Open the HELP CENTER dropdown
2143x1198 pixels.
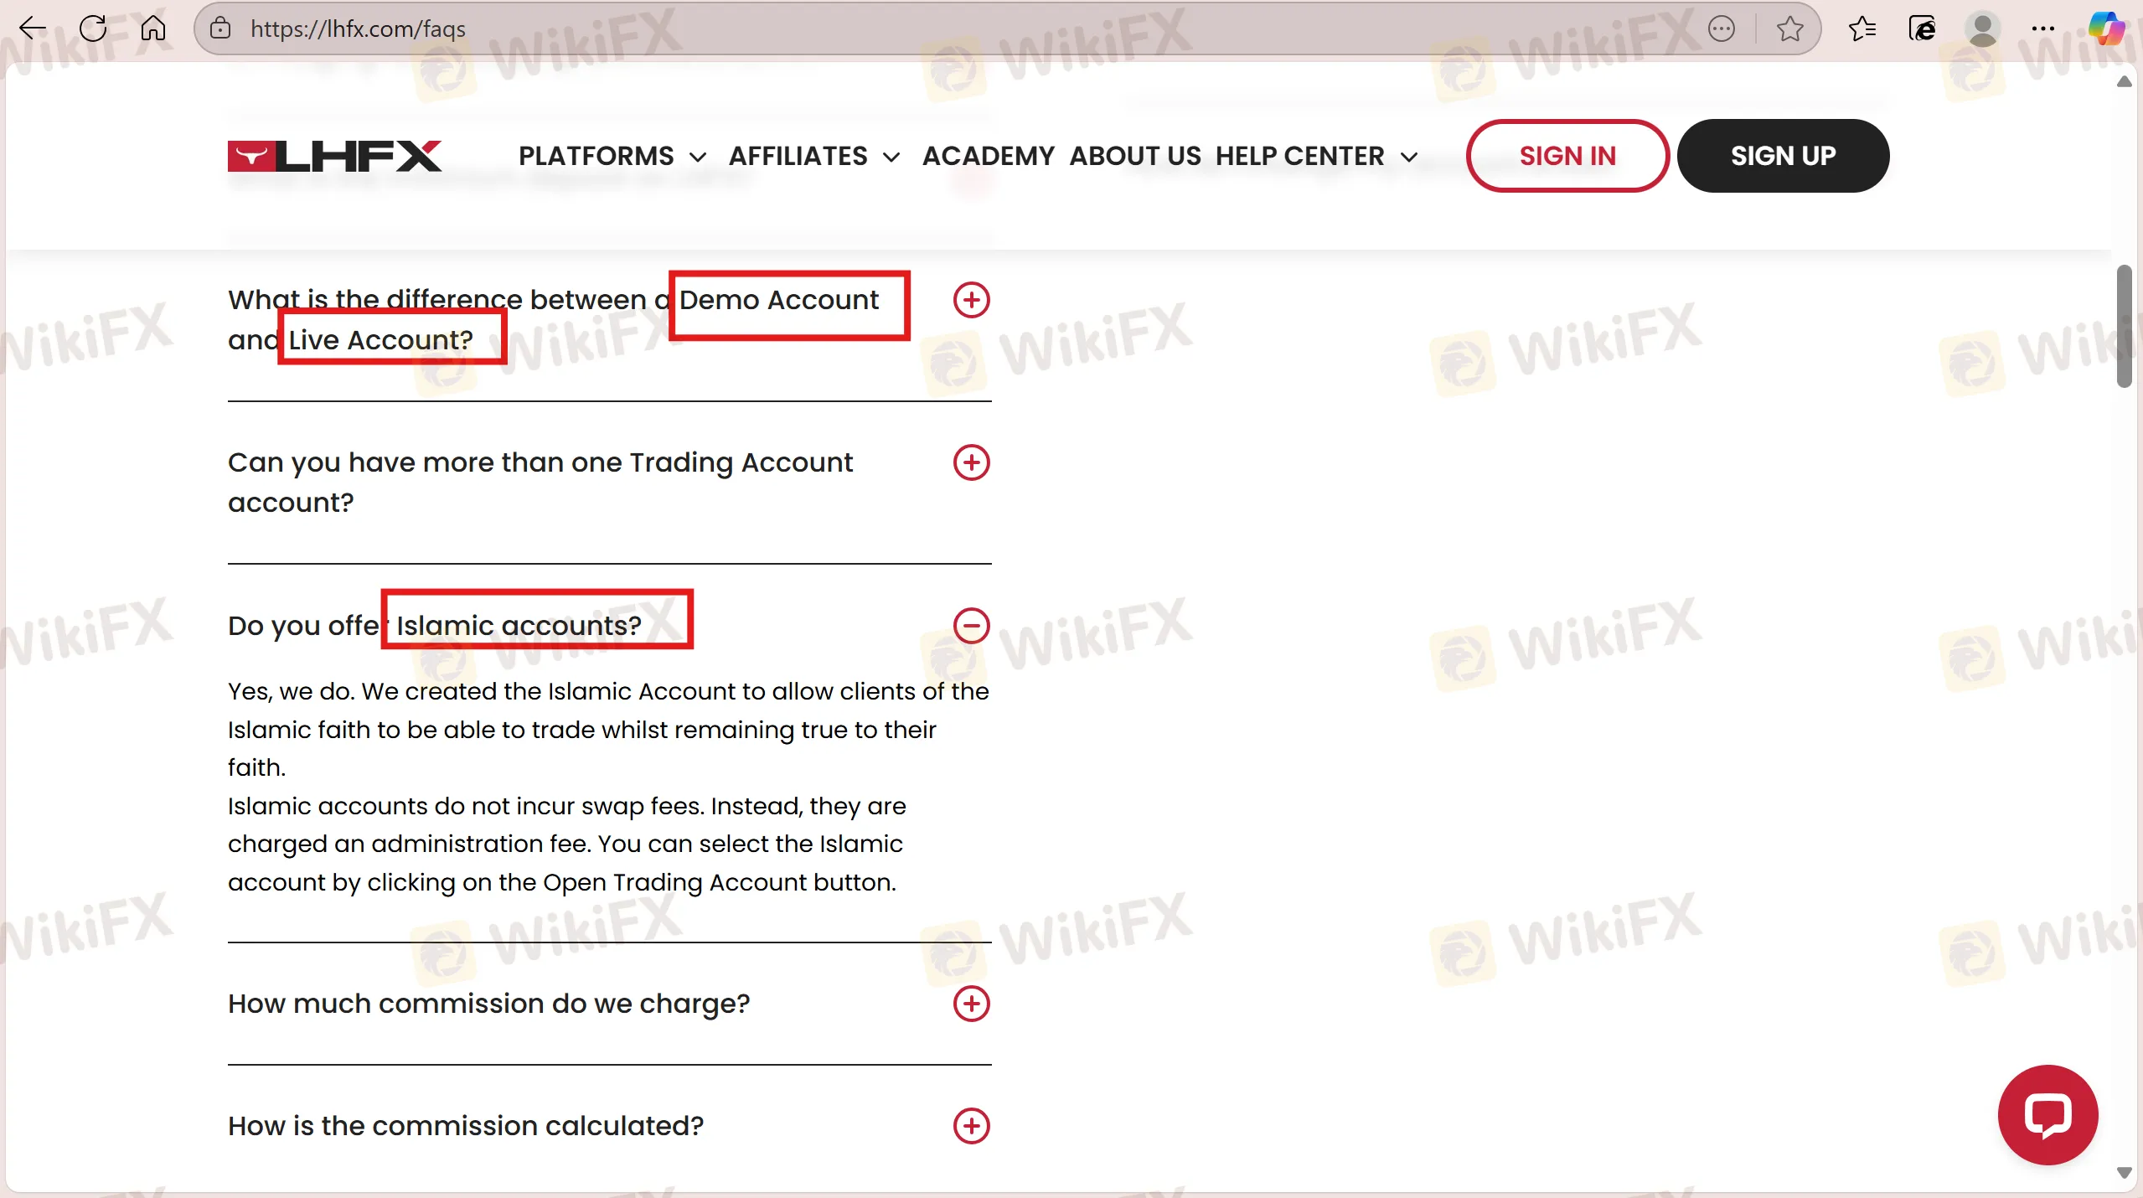point(1316,156)
